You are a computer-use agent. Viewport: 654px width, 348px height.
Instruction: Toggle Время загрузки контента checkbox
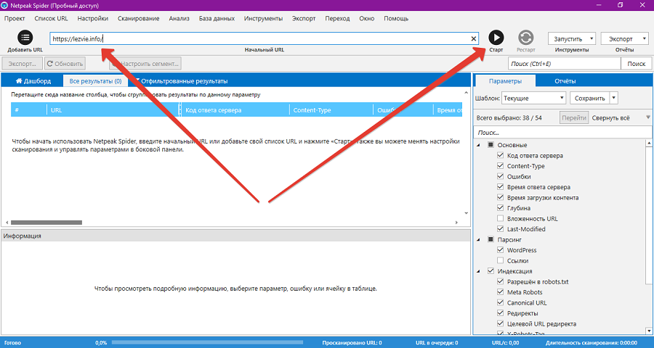pos(500,198)
